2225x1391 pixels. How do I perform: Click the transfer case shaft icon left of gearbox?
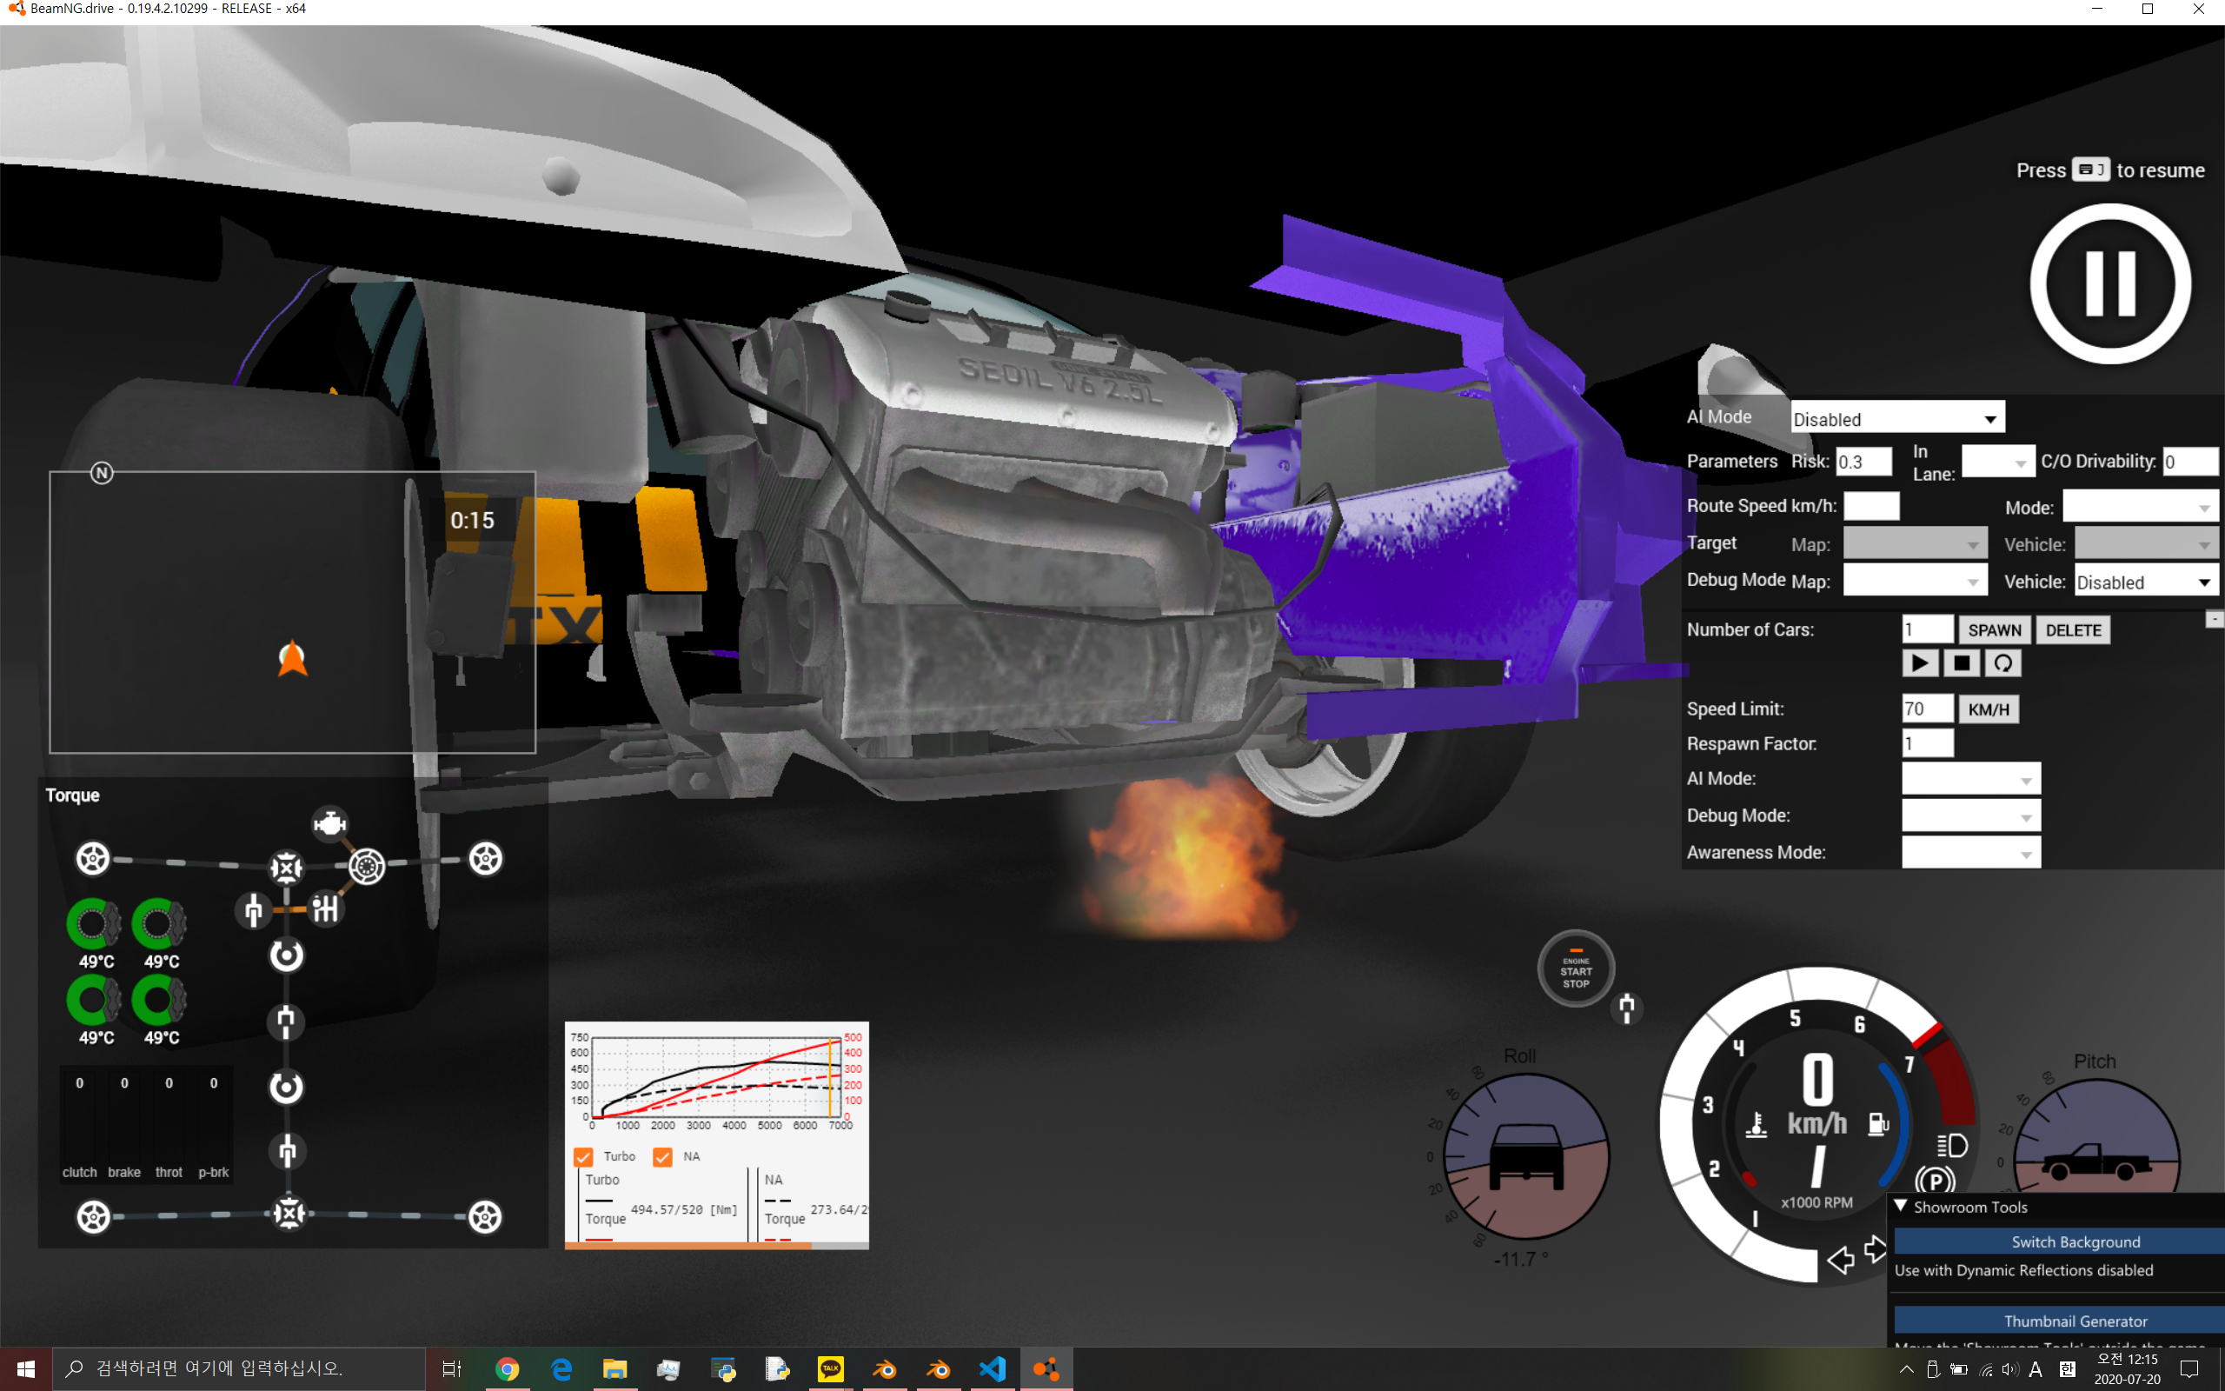pos(253,910)
